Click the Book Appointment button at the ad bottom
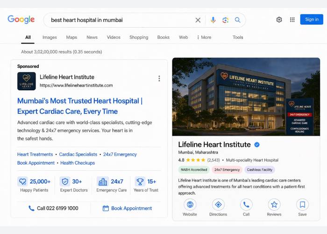Screen dimensions: 327x234 (x=127, y=208)
